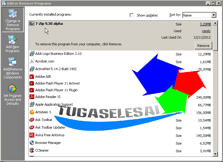Open Set Program Access and Defaults
Image resolution: width=223 pixels, height=162 pixels.
pos(13,95)
